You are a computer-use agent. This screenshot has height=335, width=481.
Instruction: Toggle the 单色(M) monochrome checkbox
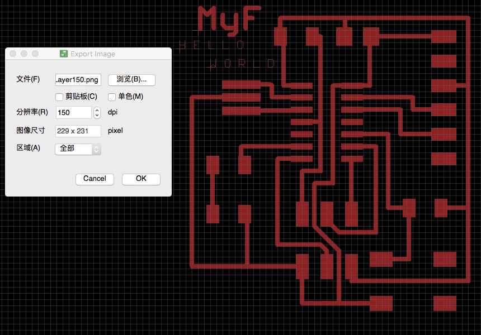click(112, 97)
